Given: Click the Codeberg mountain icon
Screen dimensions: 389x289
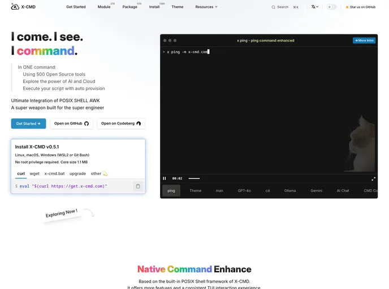Looking at the screenshot, I should pyautogui.click(x=139, y=124).
